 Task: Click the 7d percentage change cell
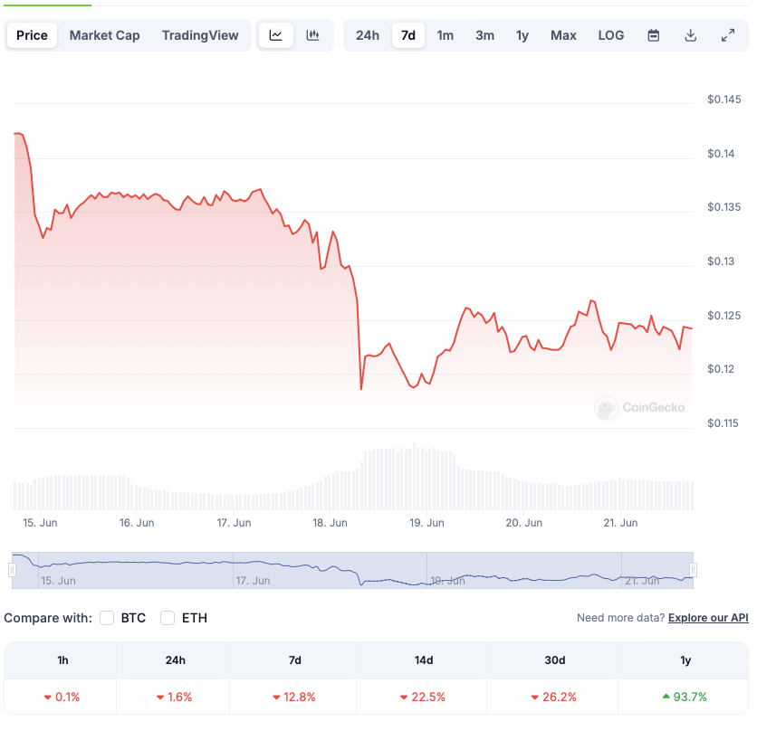pyautogui.click(x=294, y=697)
